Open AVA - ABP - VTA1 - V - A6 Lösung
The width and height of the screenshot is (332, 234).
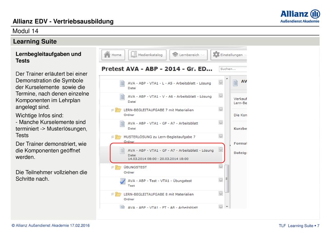tap(169, 97)
